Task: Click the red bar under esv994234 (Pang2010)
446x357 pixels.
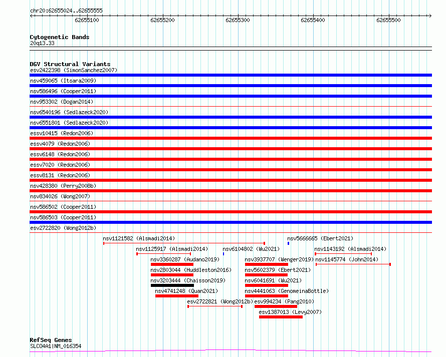Action: [x=276, y=306]
